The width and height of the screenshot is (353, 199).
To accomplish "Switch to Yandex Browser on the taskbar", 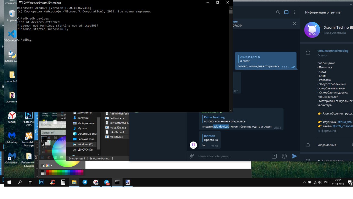I will 96,182.
